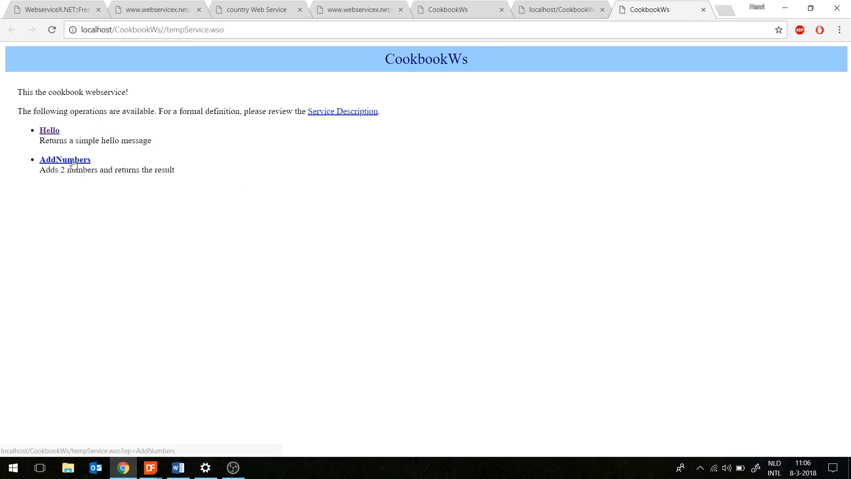Image resolution: width=851 pixels, height=479 pixels.
Task: Open the Adblock Plus extension icon
Action: pyautogui.click(x=800, y=30)
